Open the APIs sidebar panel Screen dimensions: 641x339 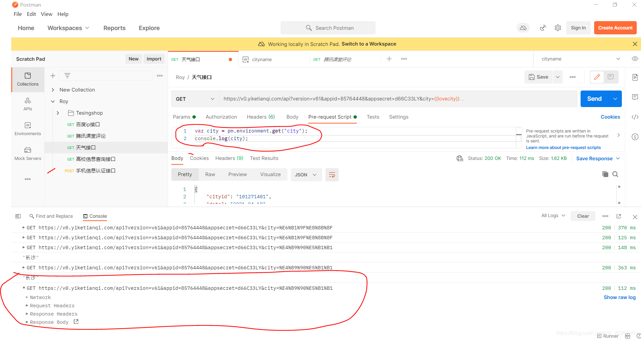(28, 104)
